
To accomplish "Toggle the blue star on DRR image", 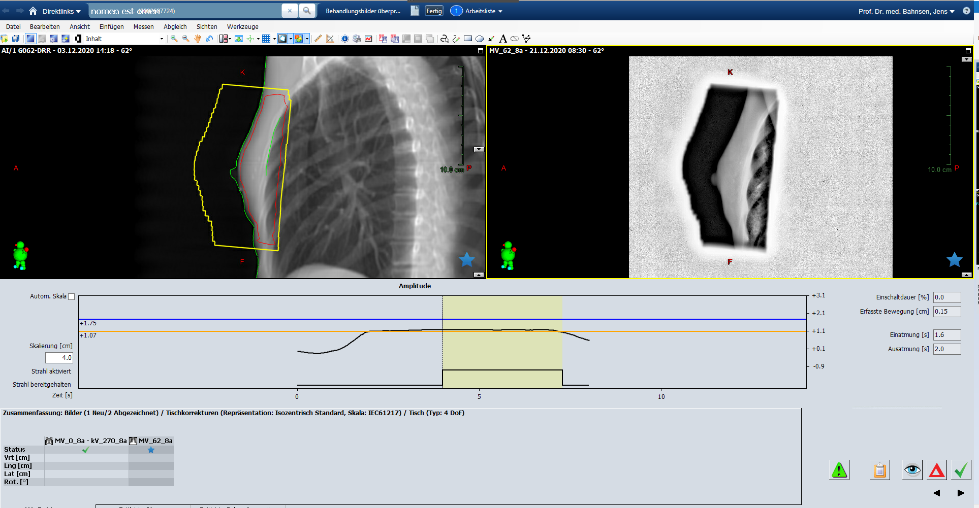I will [x=466, y=260].
